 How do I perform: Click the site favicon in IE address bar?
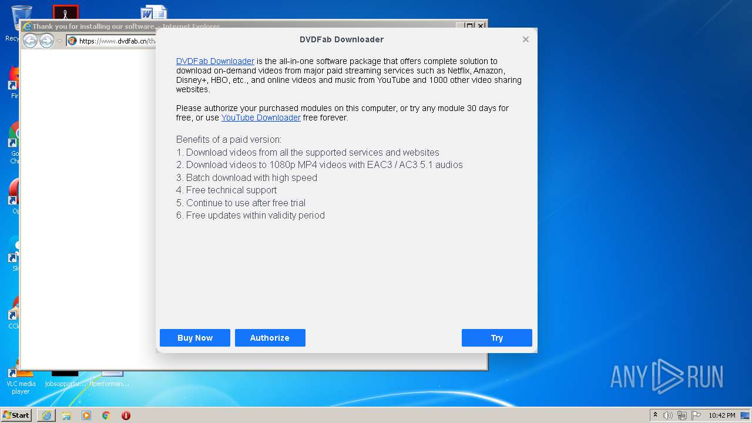[x=72, y=41]
